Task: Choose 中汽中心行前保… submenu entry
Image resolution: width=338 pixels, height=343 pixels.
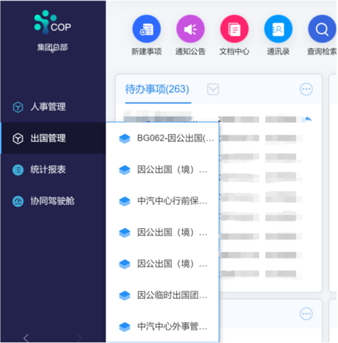Action: (163, 201)
